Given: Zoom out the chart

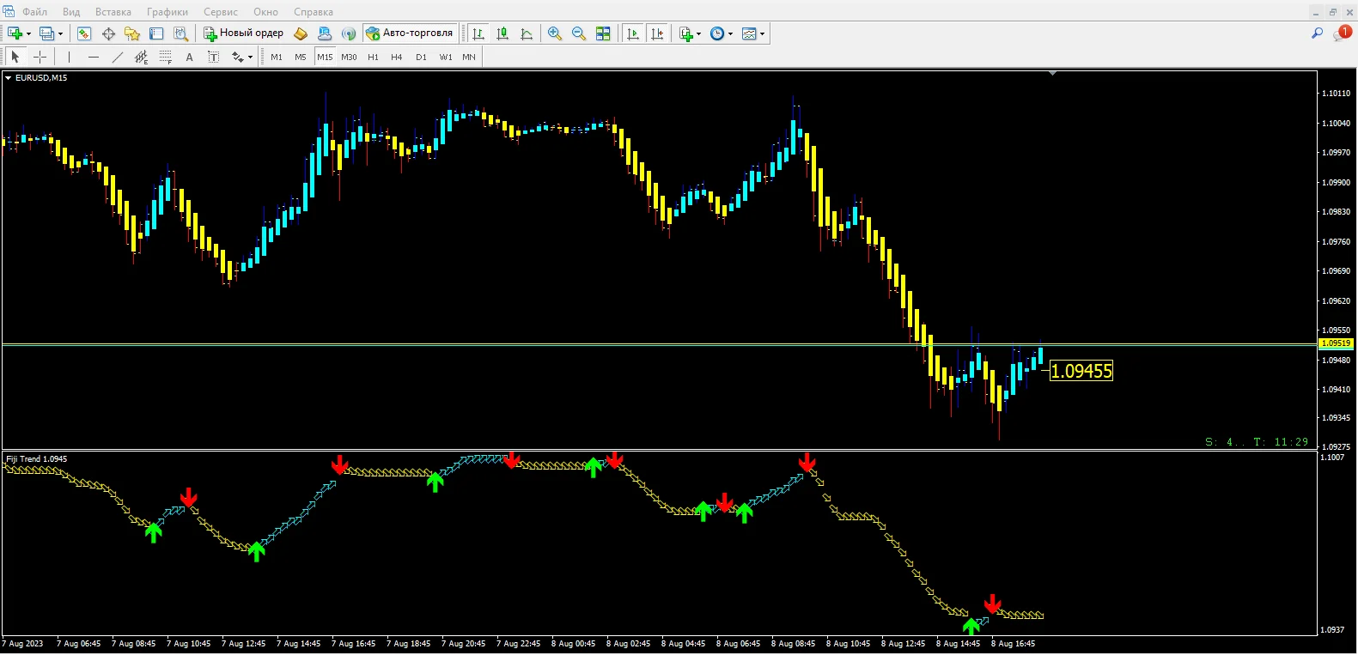Looking at the screenshot, I should point(579,33).
